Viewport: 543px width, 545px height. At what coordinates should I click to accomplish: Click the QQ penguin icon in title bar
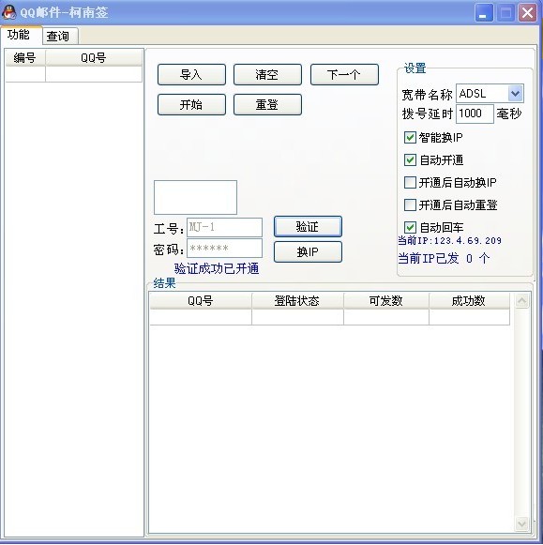coord(8,12)
